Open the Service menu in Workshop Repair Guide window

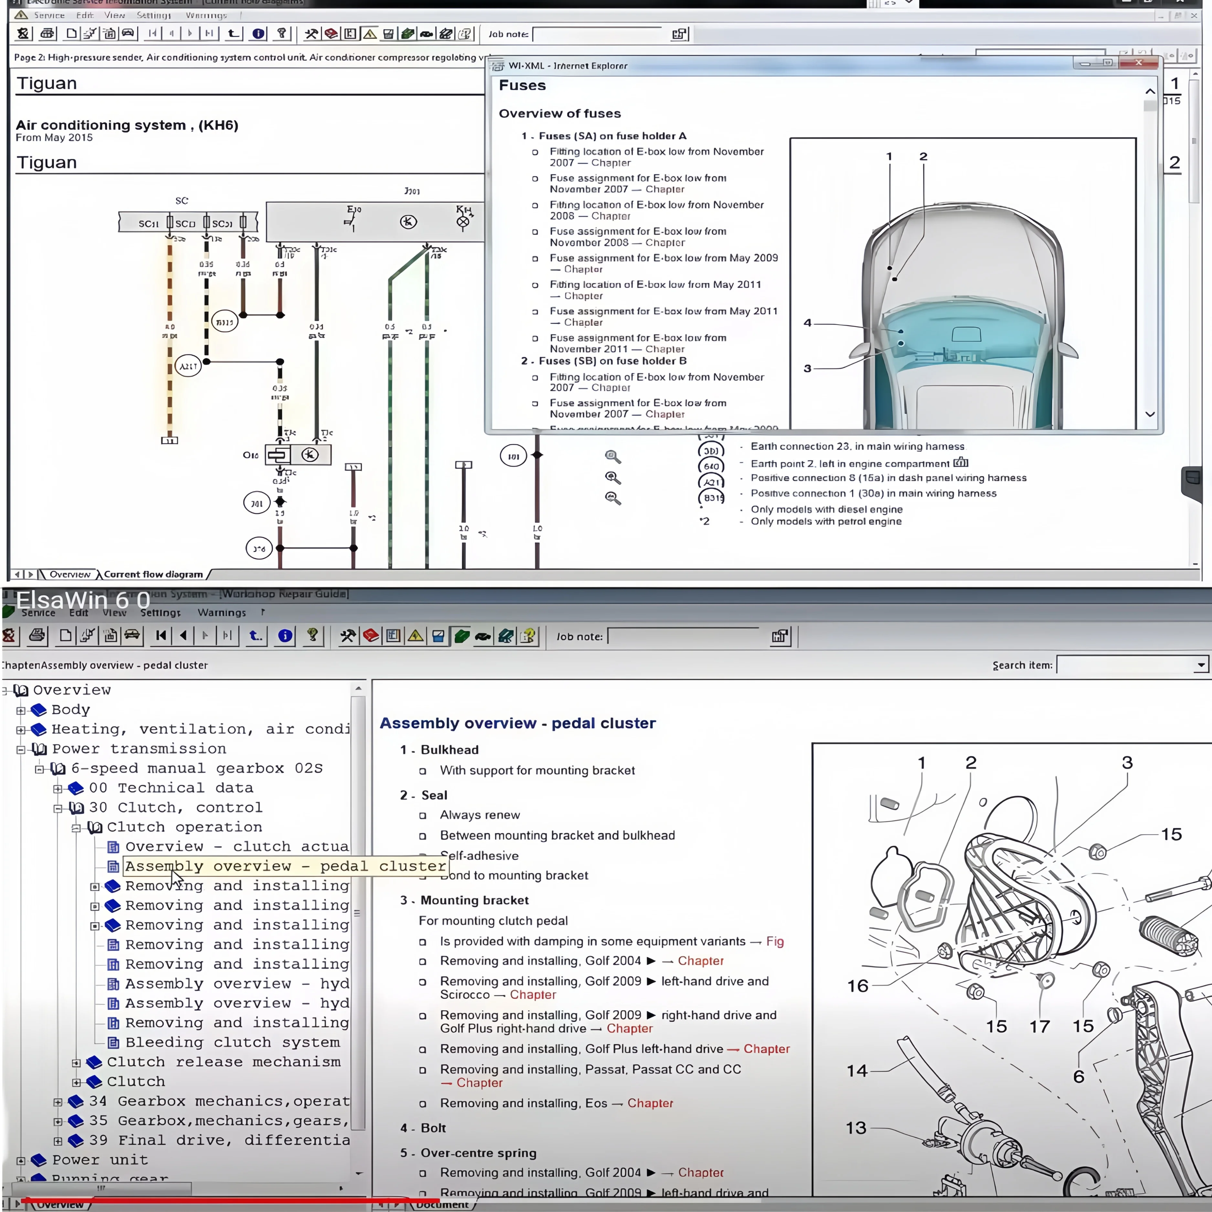(38, 612)
